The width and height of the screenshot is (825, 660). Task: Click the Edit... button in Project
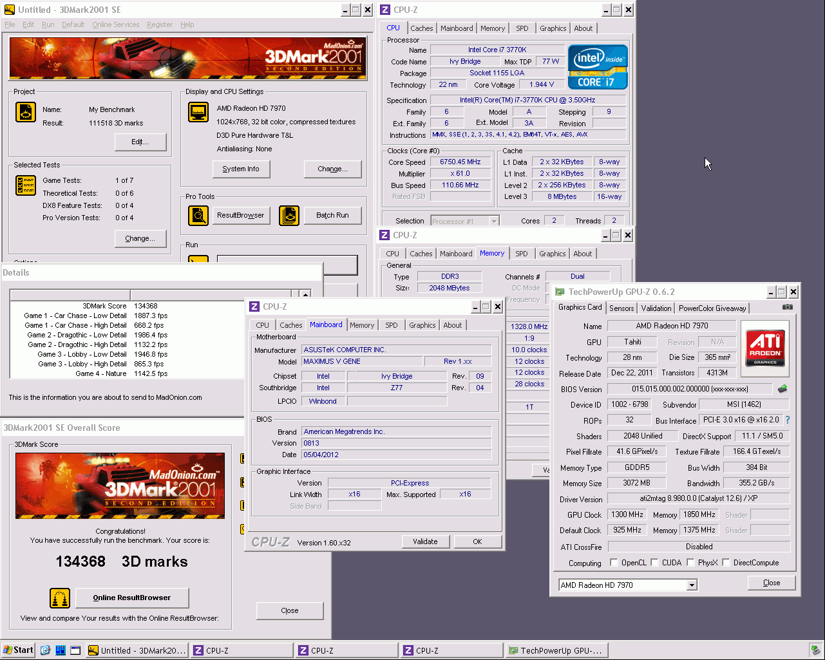point(140,142)
